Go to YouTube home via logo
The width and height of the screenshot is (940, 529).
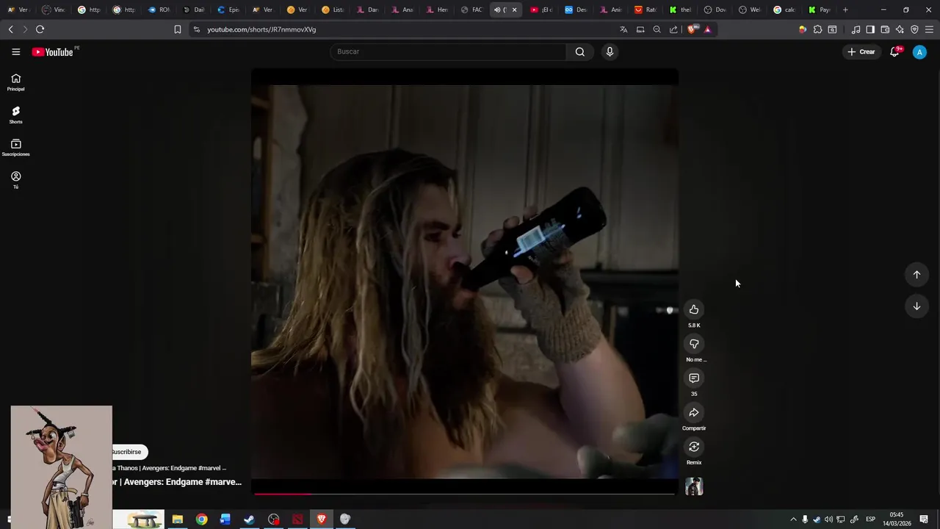[x=53, y=52]
